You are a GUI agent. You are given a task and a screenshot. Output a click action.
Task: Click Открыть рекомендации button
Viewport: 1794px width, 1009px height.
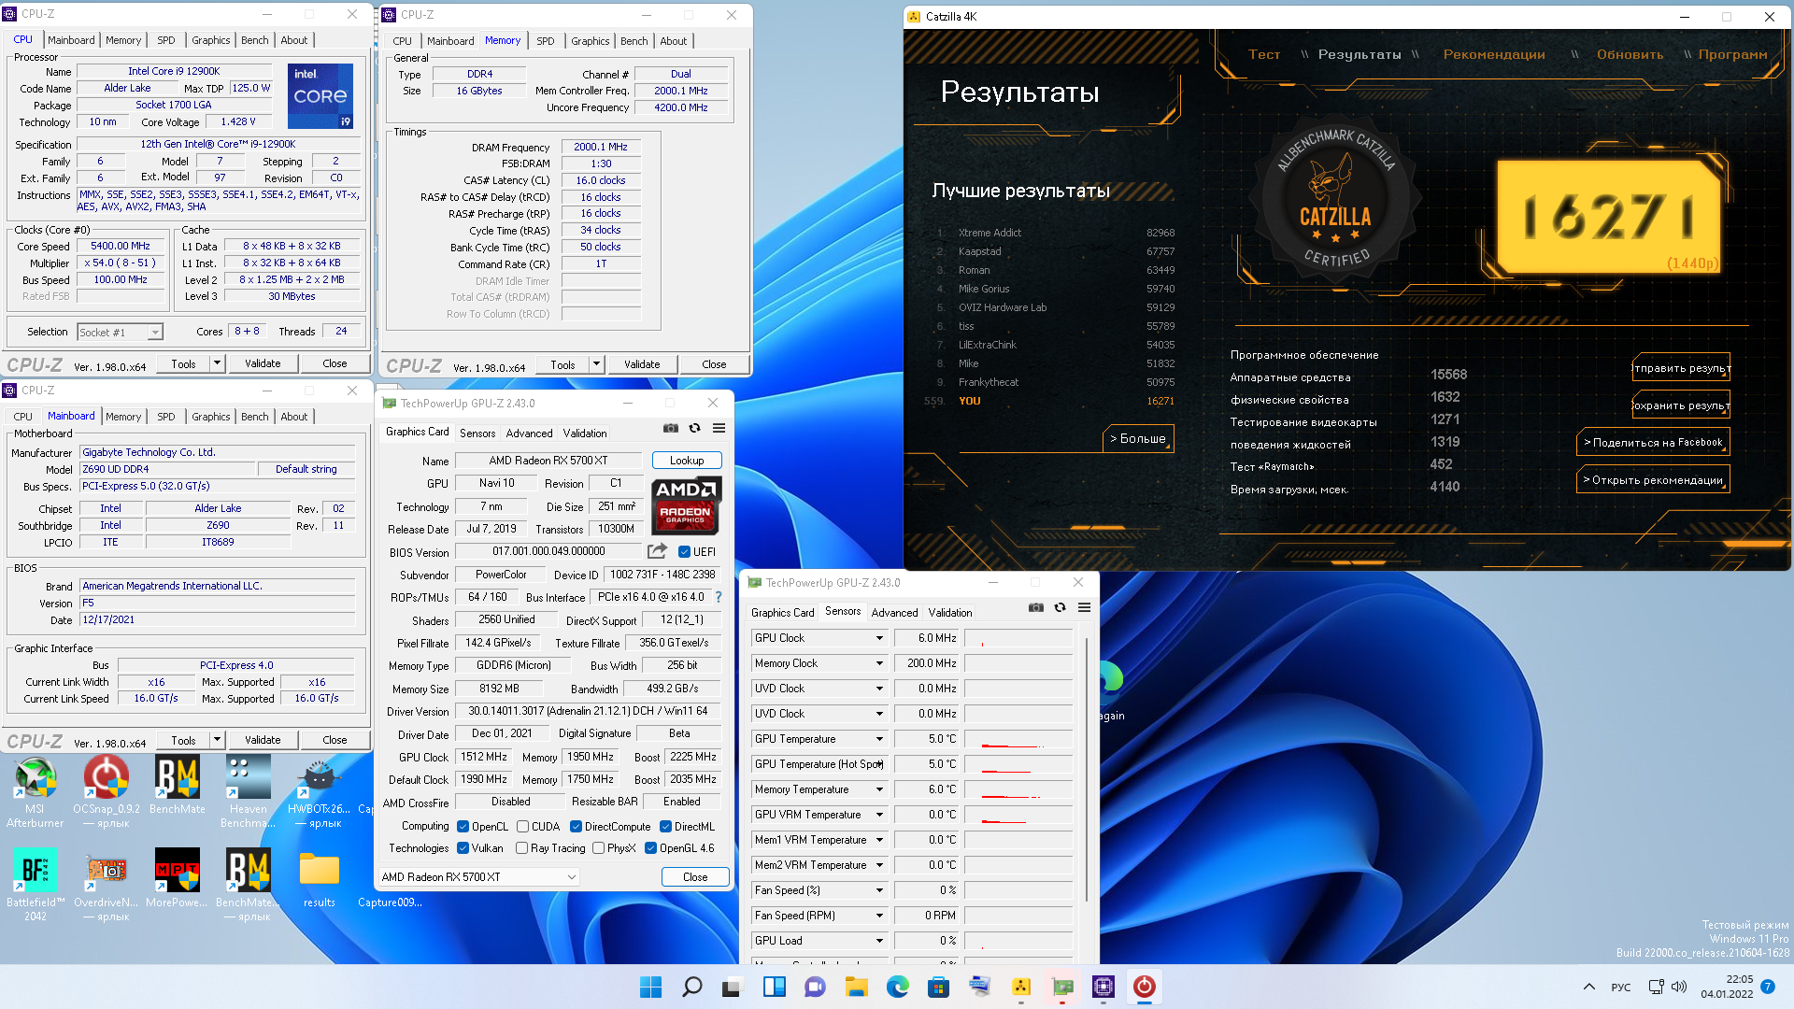(x=1653, y=479)
